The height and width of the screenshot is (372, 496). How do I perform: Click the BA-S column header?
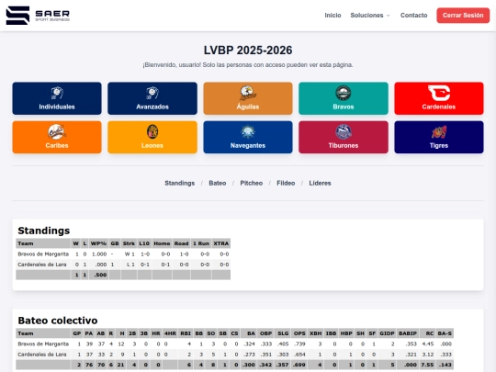(445, 333)
